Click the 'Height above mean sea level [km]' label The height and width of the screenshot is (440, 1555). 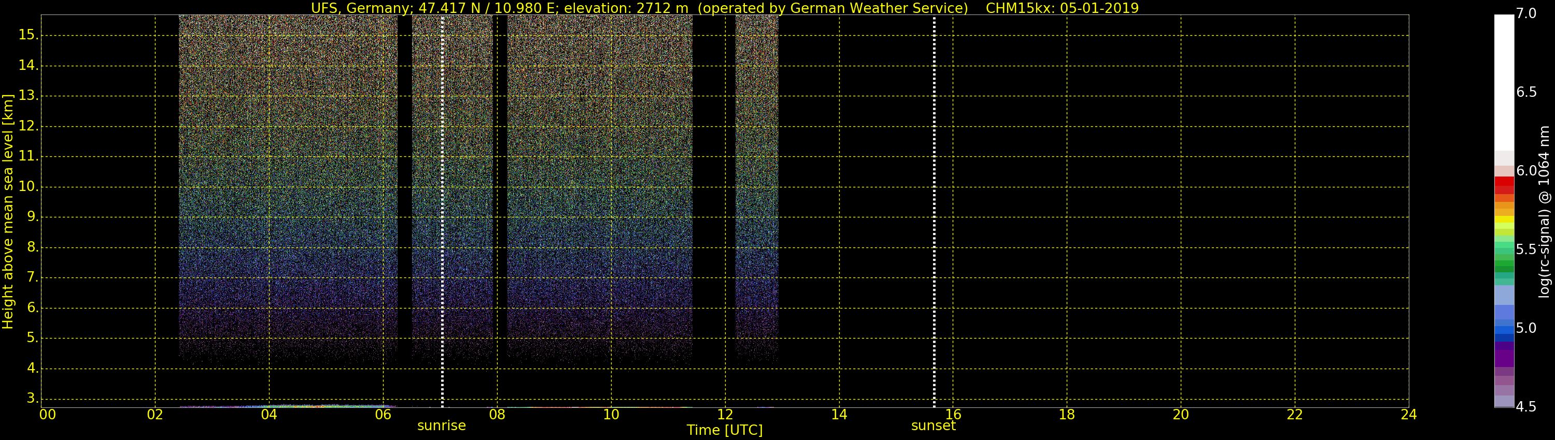(x=8, y=212)
